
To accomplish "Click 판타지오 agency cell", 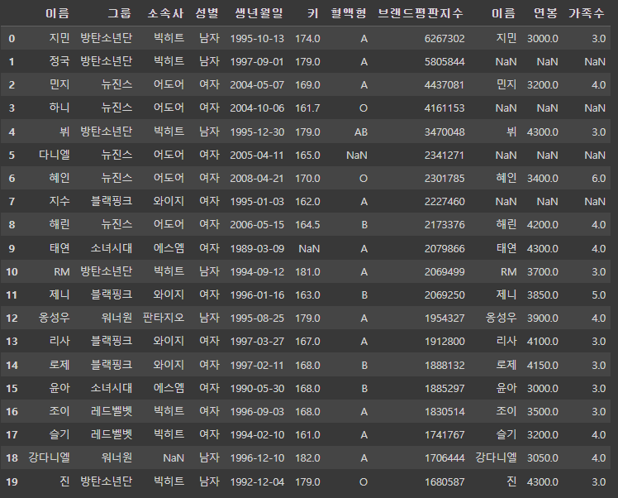I will pos(164,318).
